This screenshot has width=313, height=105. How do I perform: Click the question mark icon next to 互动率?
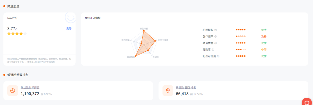coord(213,50)
